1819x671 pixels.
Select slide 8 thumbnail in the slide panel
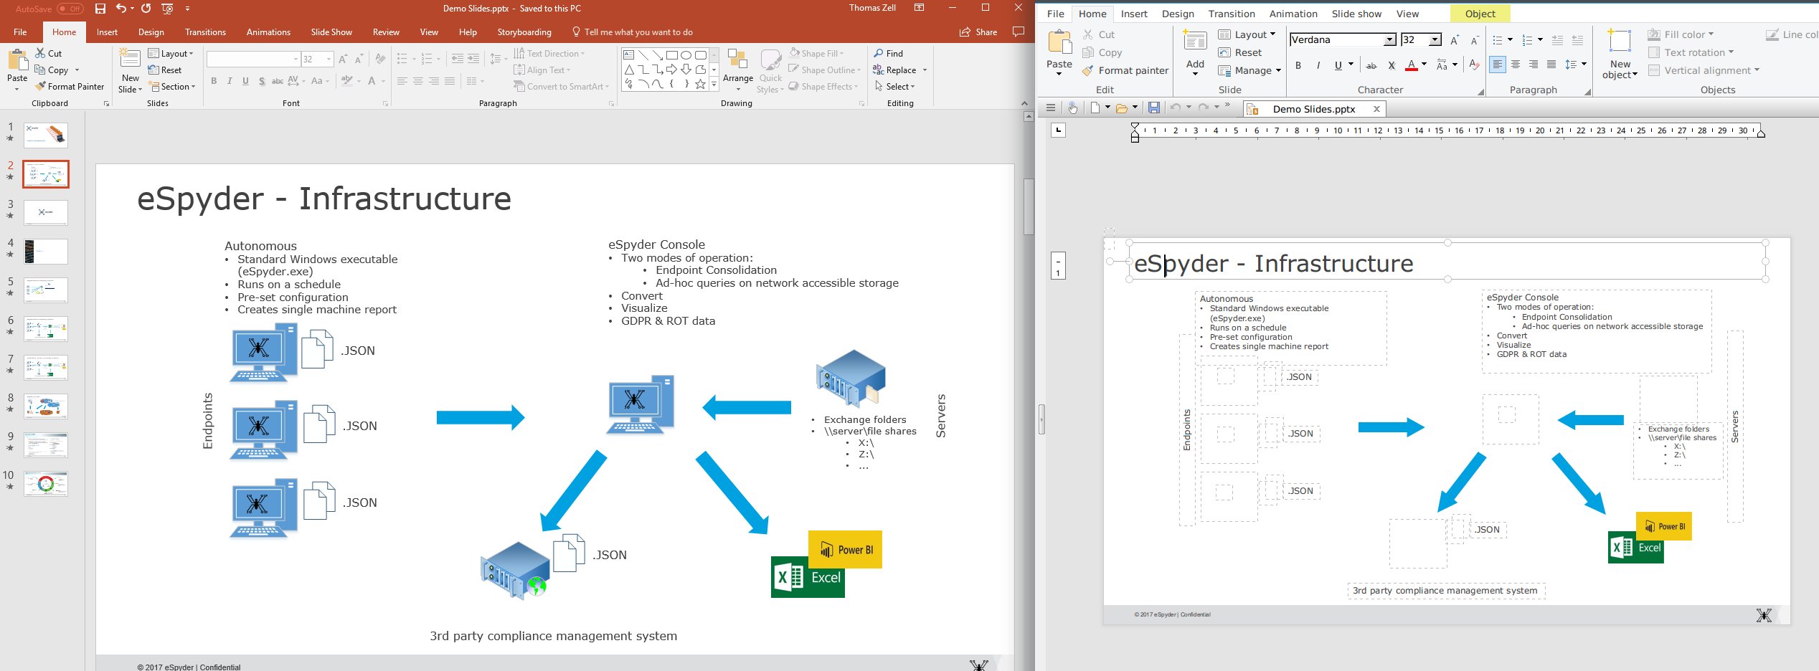pyautogui.click(x=46, y=406)
